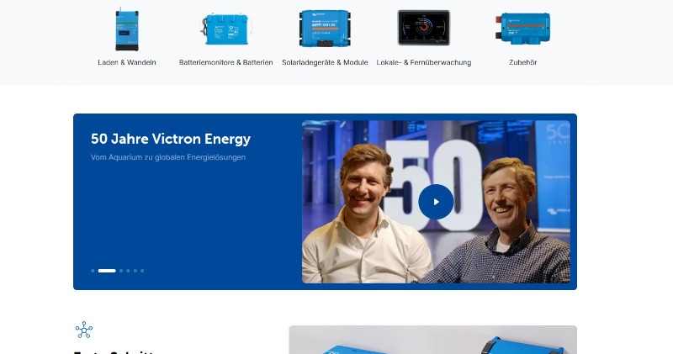673x354 pixels.
Task: Open Lokale- & Fernüberwachung category
Action: pyautogui.click(x=423, y=62)
